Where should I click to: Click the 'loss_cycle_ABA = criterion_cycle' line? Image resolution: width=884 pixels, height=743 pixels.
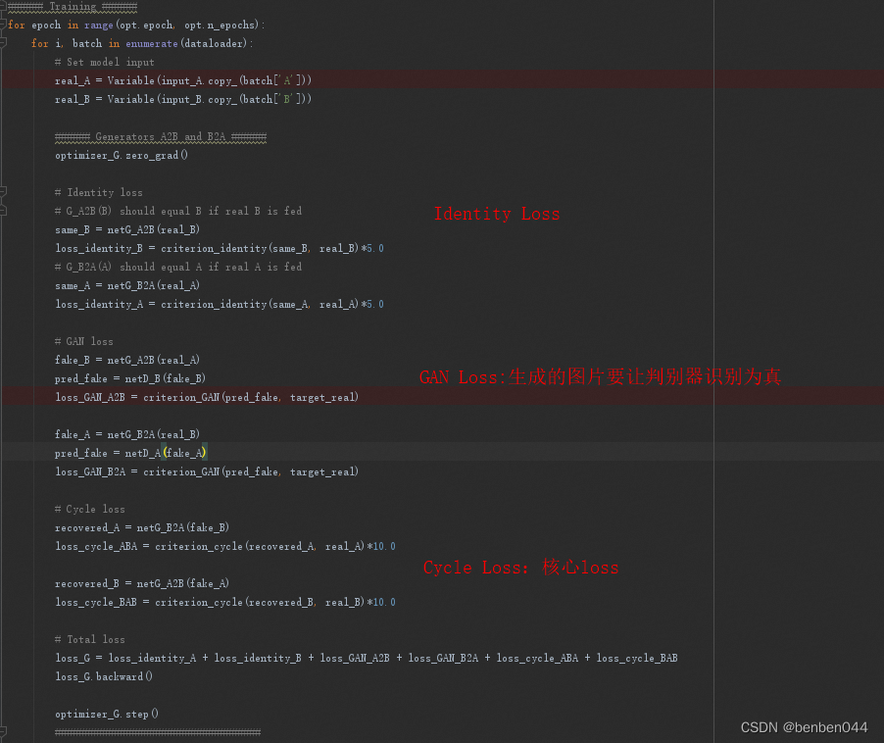[x=225, y=546]
